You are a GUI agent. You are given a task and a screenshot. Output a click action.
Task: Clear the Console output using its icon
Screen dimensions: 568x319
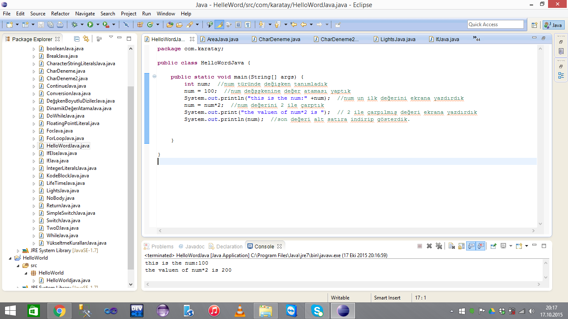pos(451,245)
